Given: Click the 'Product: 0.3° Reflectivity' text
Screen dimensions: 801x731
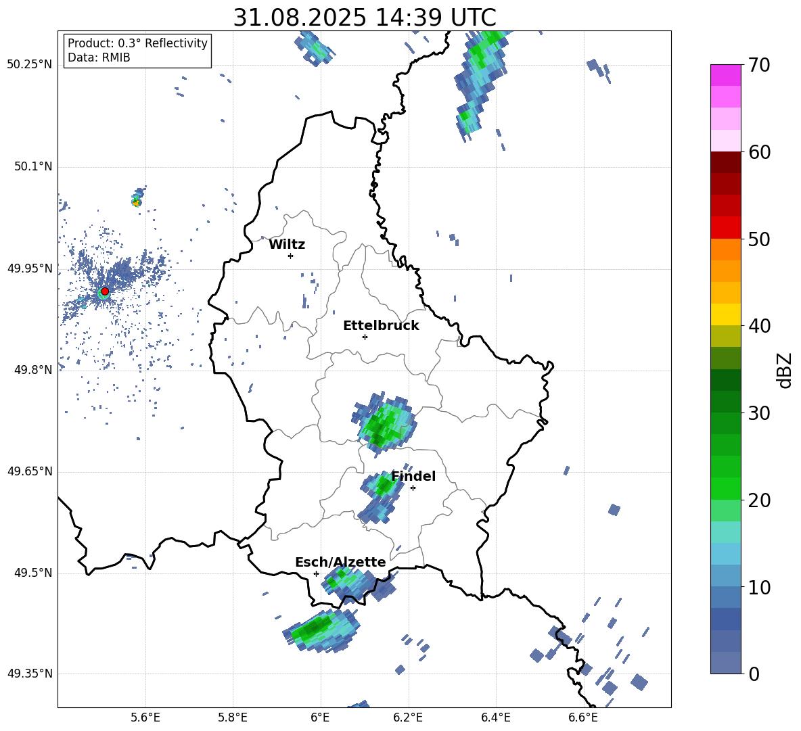Looking at the screenshot, I should tap(137, 43).
